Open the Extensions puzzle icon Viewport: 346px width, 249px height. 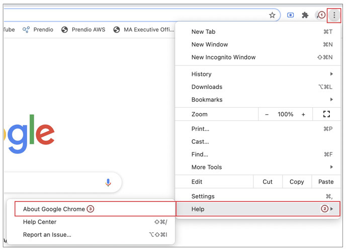305,15
